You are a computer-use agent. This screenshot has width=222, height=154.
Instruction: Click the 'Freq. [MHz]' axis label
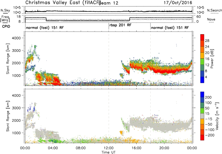click(x=5, y=19)
